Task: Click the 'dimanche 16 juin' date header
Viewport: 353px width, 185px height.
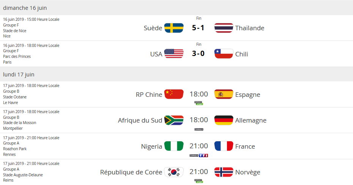Action: pos(25,8)
